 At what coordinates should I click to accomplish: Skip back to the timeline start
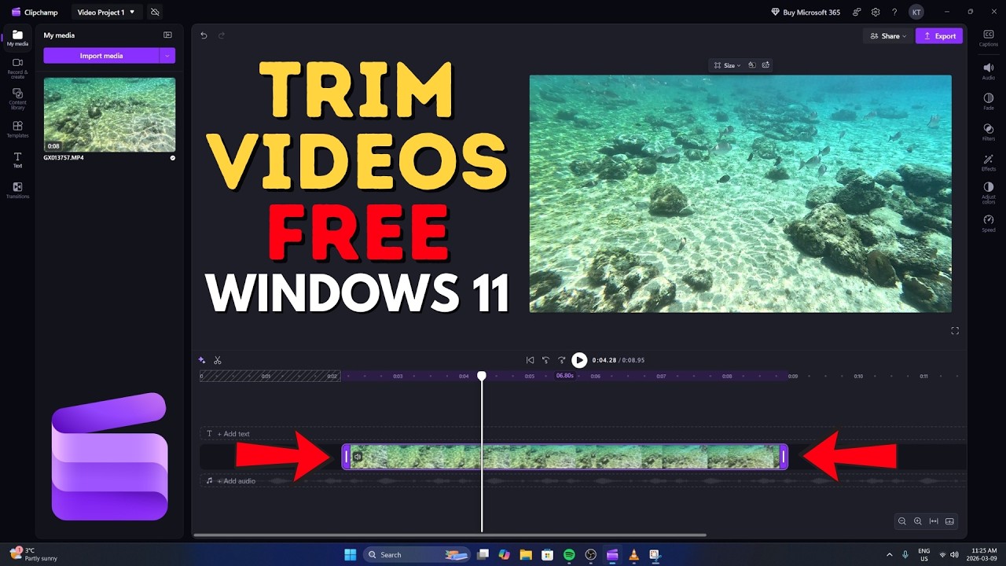click(x=530, y=360)
